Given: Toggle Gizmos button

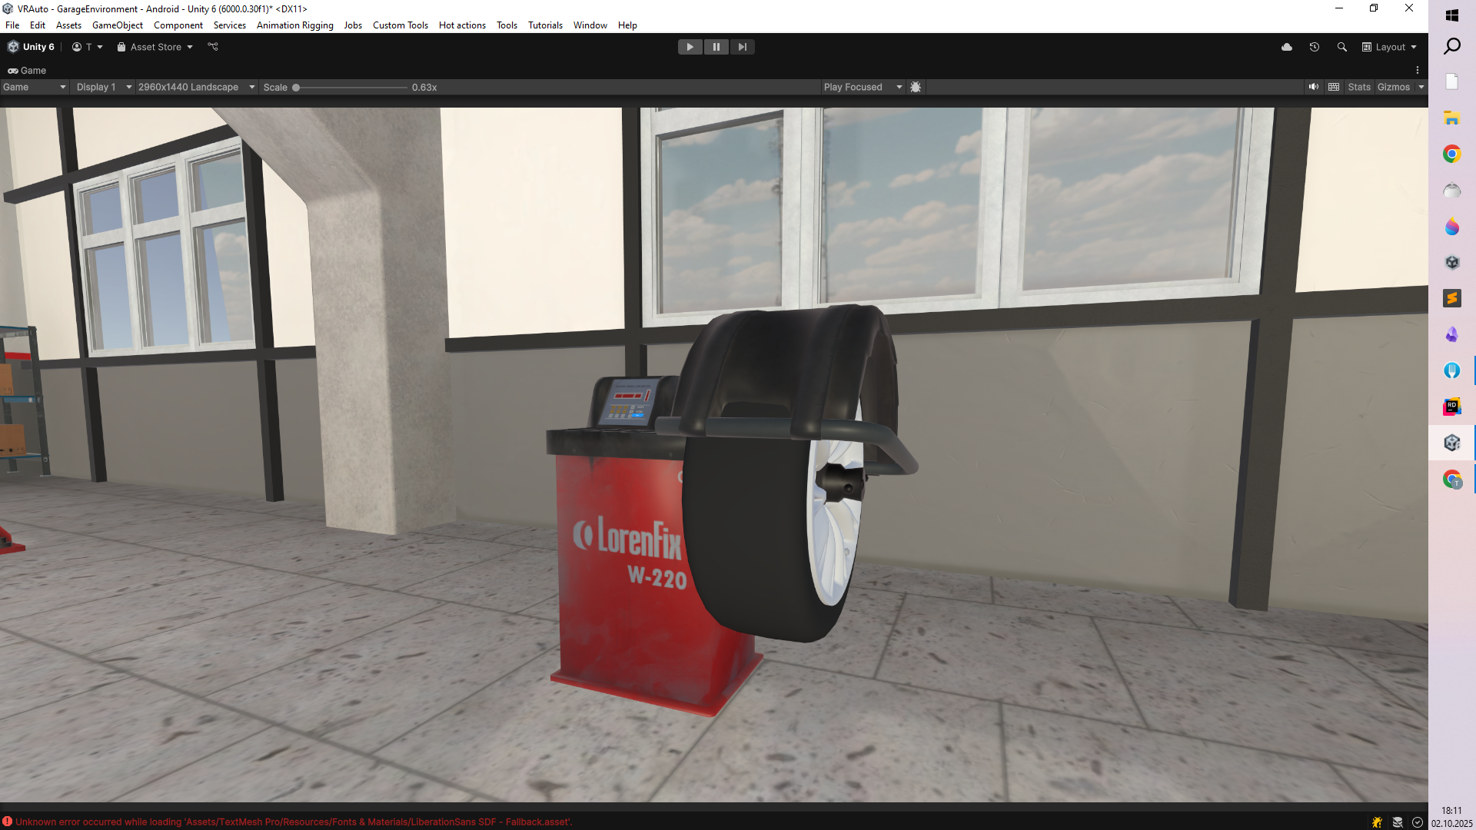Looking at the screenshot, I should coord(1393,87).
